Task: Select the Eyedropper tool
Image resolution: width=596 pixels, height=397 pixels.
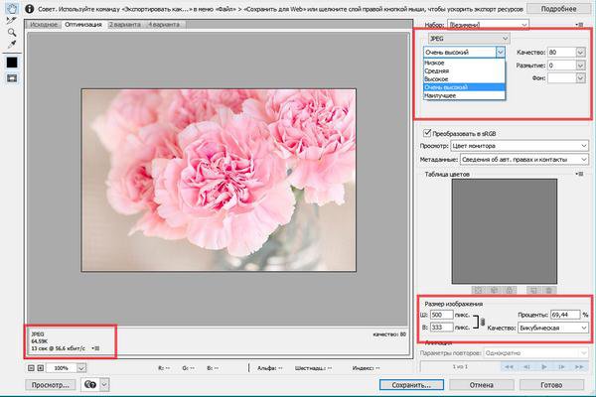Action: 13,46
